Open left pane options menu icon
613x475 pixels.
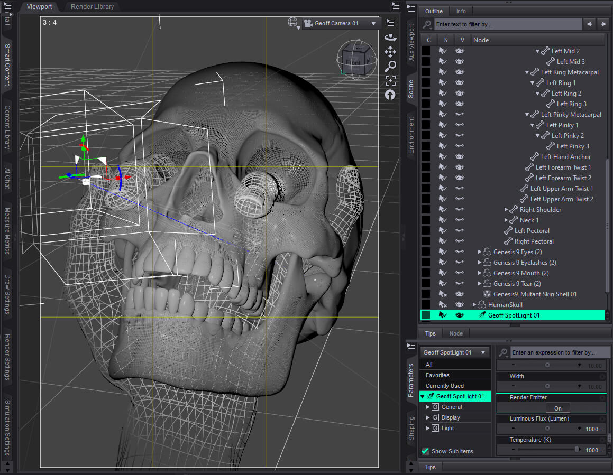[7, 6]
